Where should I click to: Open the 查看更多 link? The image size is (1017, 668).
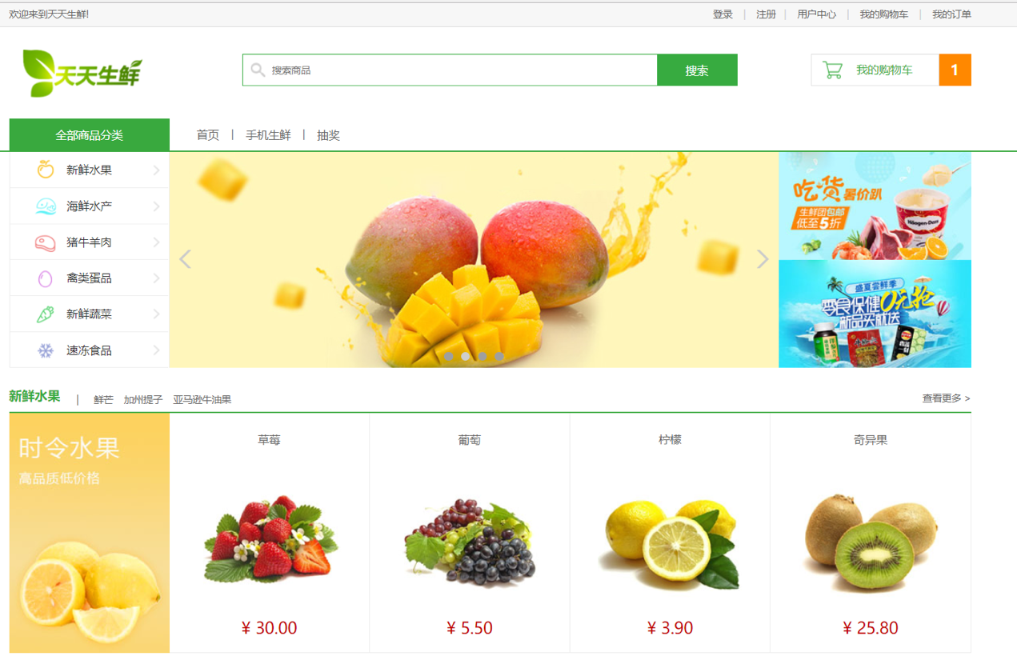click(x=946, y=398)
